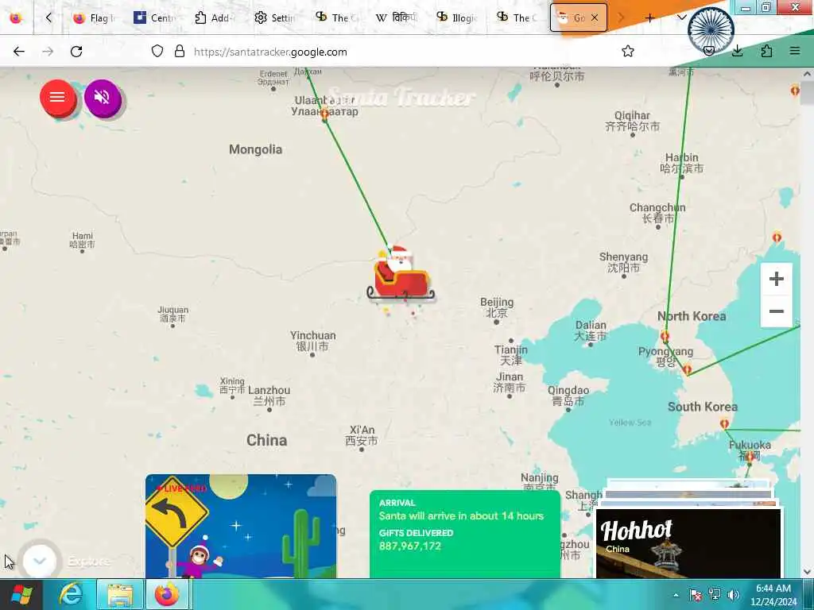Open the extensions puzzle icon
The height and width of the screenshot is (610, 814).
[766, 51]
